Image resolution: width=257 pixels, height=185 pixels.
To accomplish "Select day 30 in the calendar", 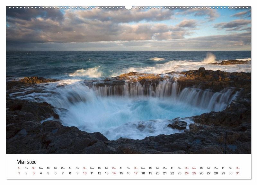I will tap(231, 173).
